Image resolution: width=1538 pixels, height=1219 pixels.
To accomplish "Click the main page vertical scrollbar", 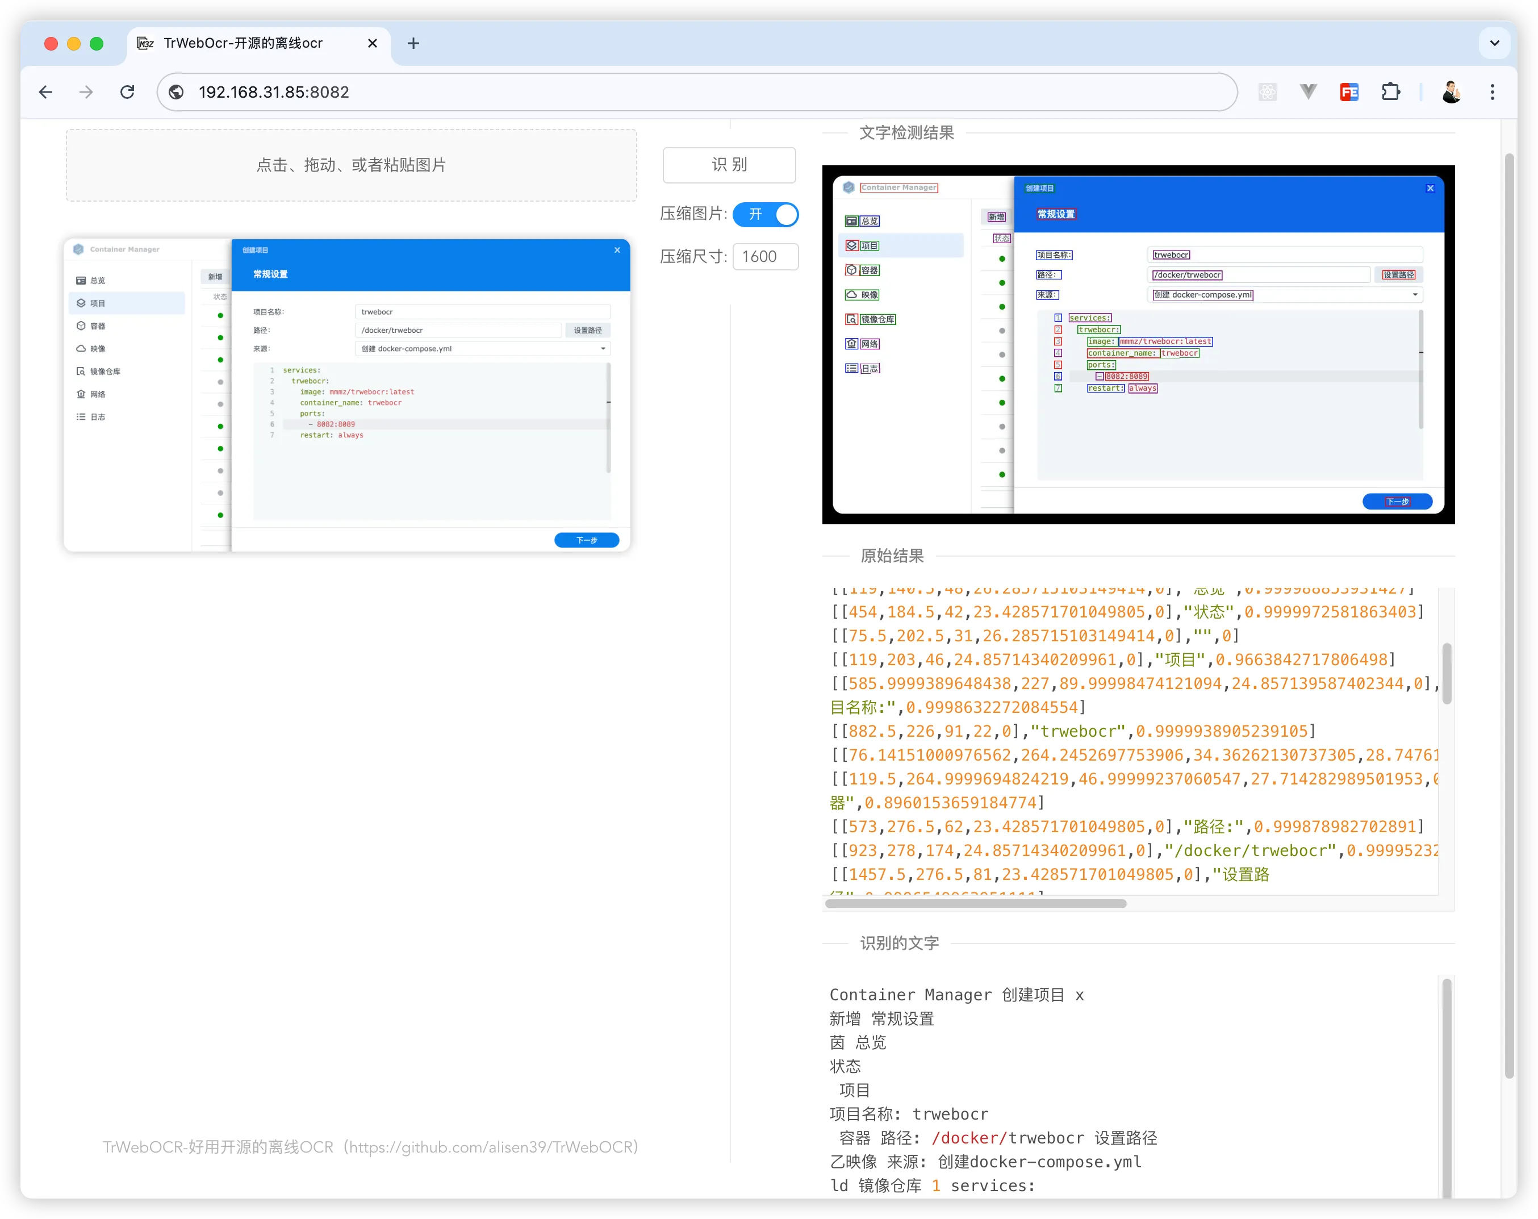I will (1509, 616).
